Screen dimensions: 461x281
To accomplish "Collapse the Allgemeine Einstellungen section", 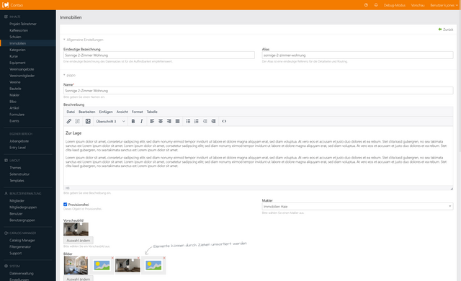I will (x=84, y=40).
